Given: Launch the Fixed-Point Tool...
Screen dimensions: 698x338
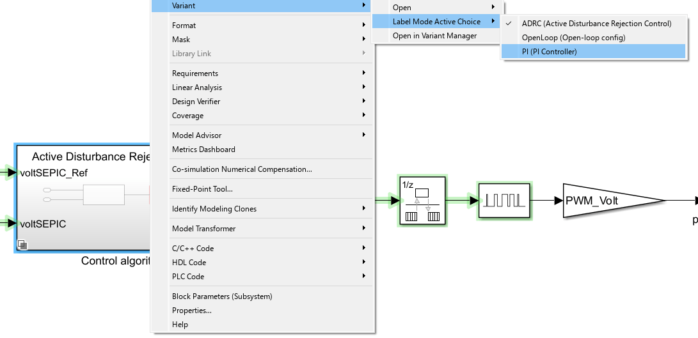Looking at the screenshot, I should pyautogui.click(x=202, y=189).
